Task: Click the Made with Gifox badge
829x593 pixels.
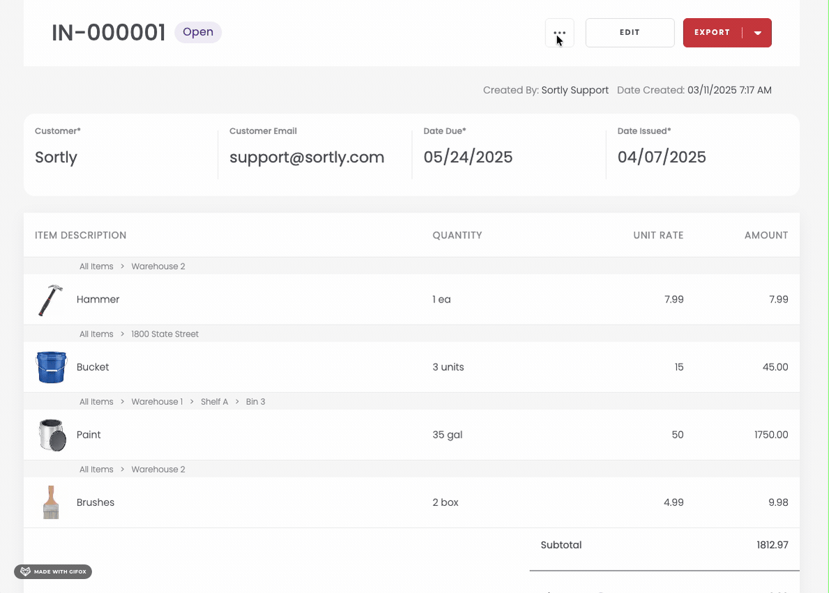Action: (53, 572)
